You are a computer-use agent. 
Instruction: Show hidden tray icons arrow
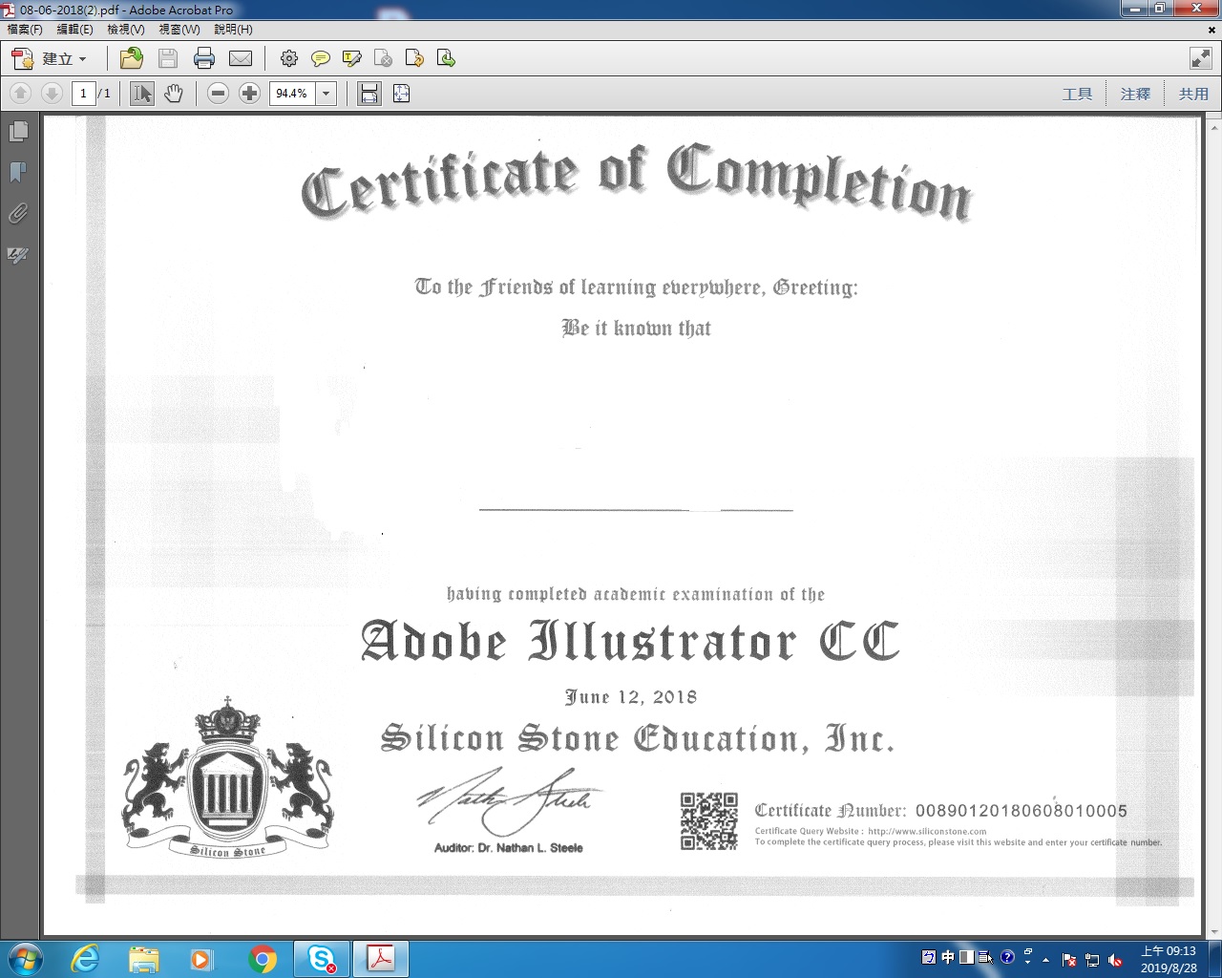(1046, 960)
